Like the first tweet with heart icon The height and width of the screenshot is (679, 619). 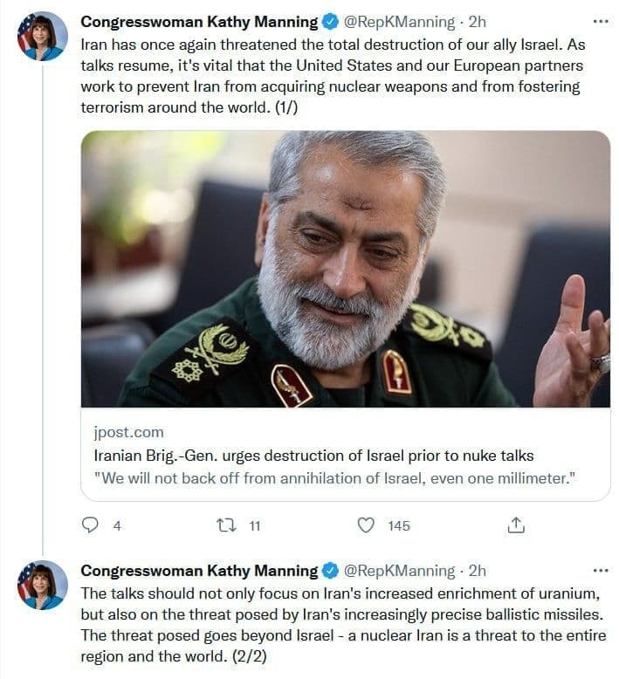tap(368, 525)
